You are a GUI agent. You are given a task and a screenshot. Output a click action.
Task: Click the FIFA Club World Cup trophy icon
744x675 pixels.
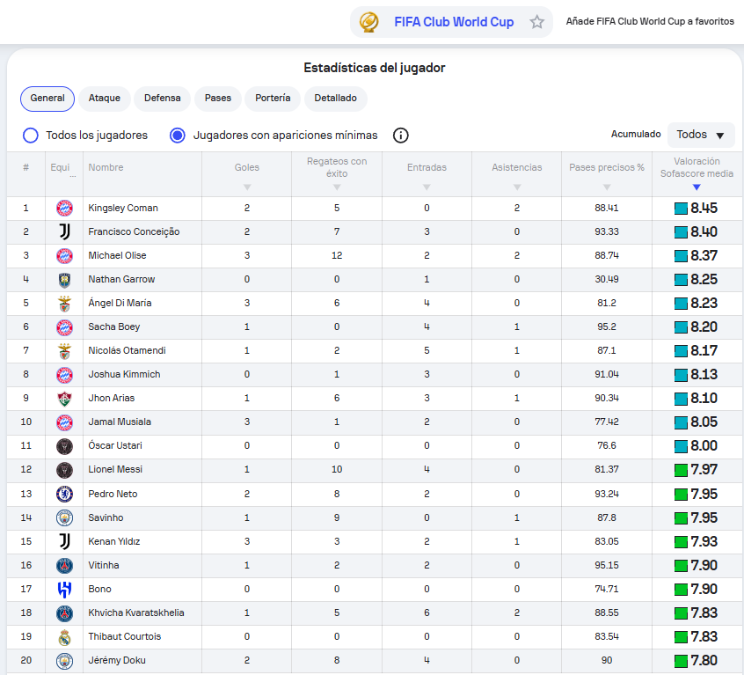point(368,22)
